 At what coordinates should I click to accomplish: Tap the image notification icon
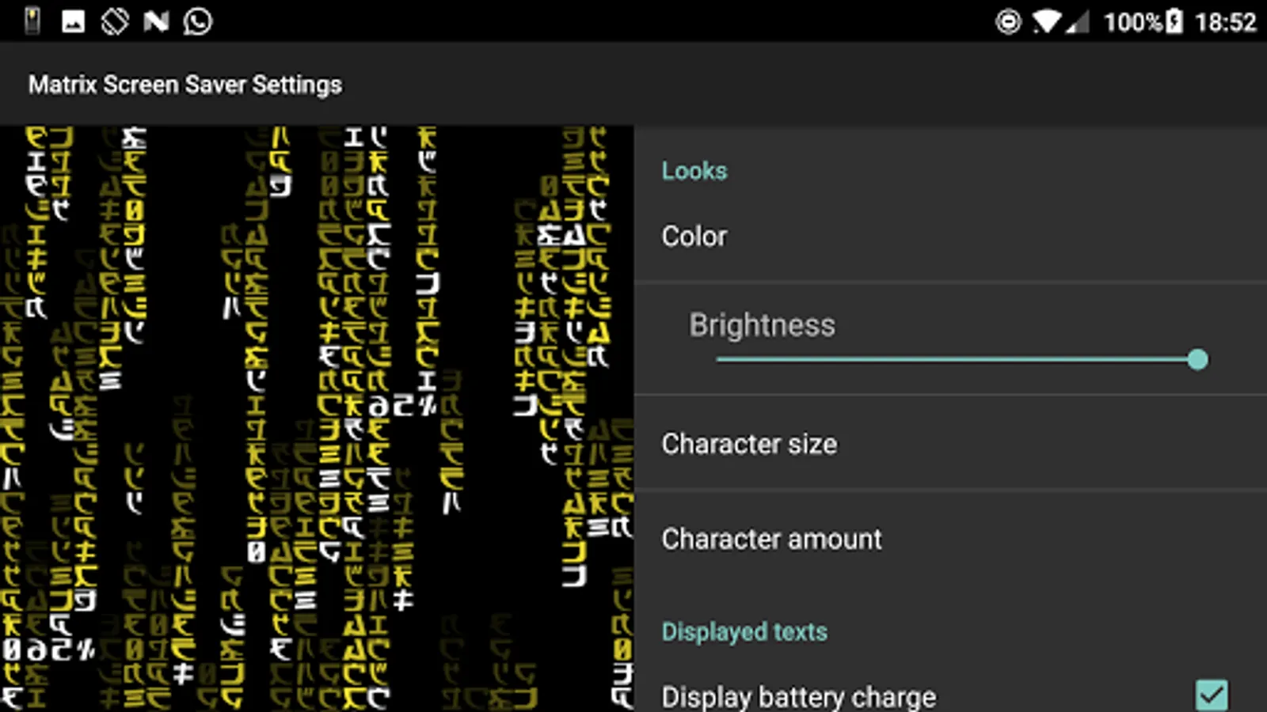tap(74, 21)
